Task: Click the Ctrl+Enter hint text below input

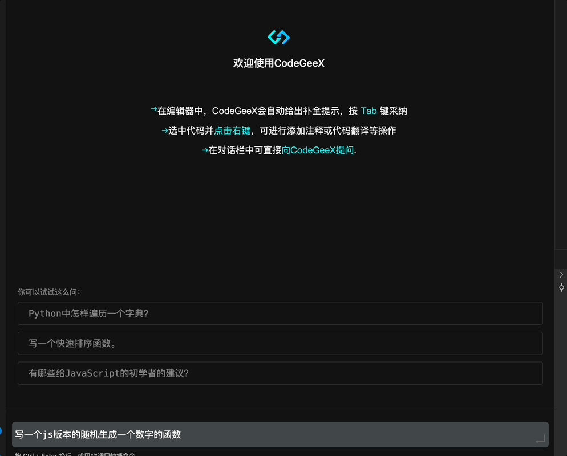Action: (x=75, y=454)
